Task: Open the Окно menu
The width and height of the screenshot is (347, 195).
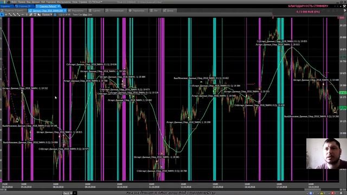Action: click(x=75, y=2)
